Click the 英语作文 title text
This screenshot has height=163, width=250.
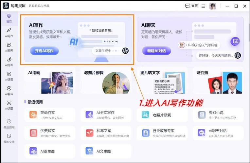48,113
